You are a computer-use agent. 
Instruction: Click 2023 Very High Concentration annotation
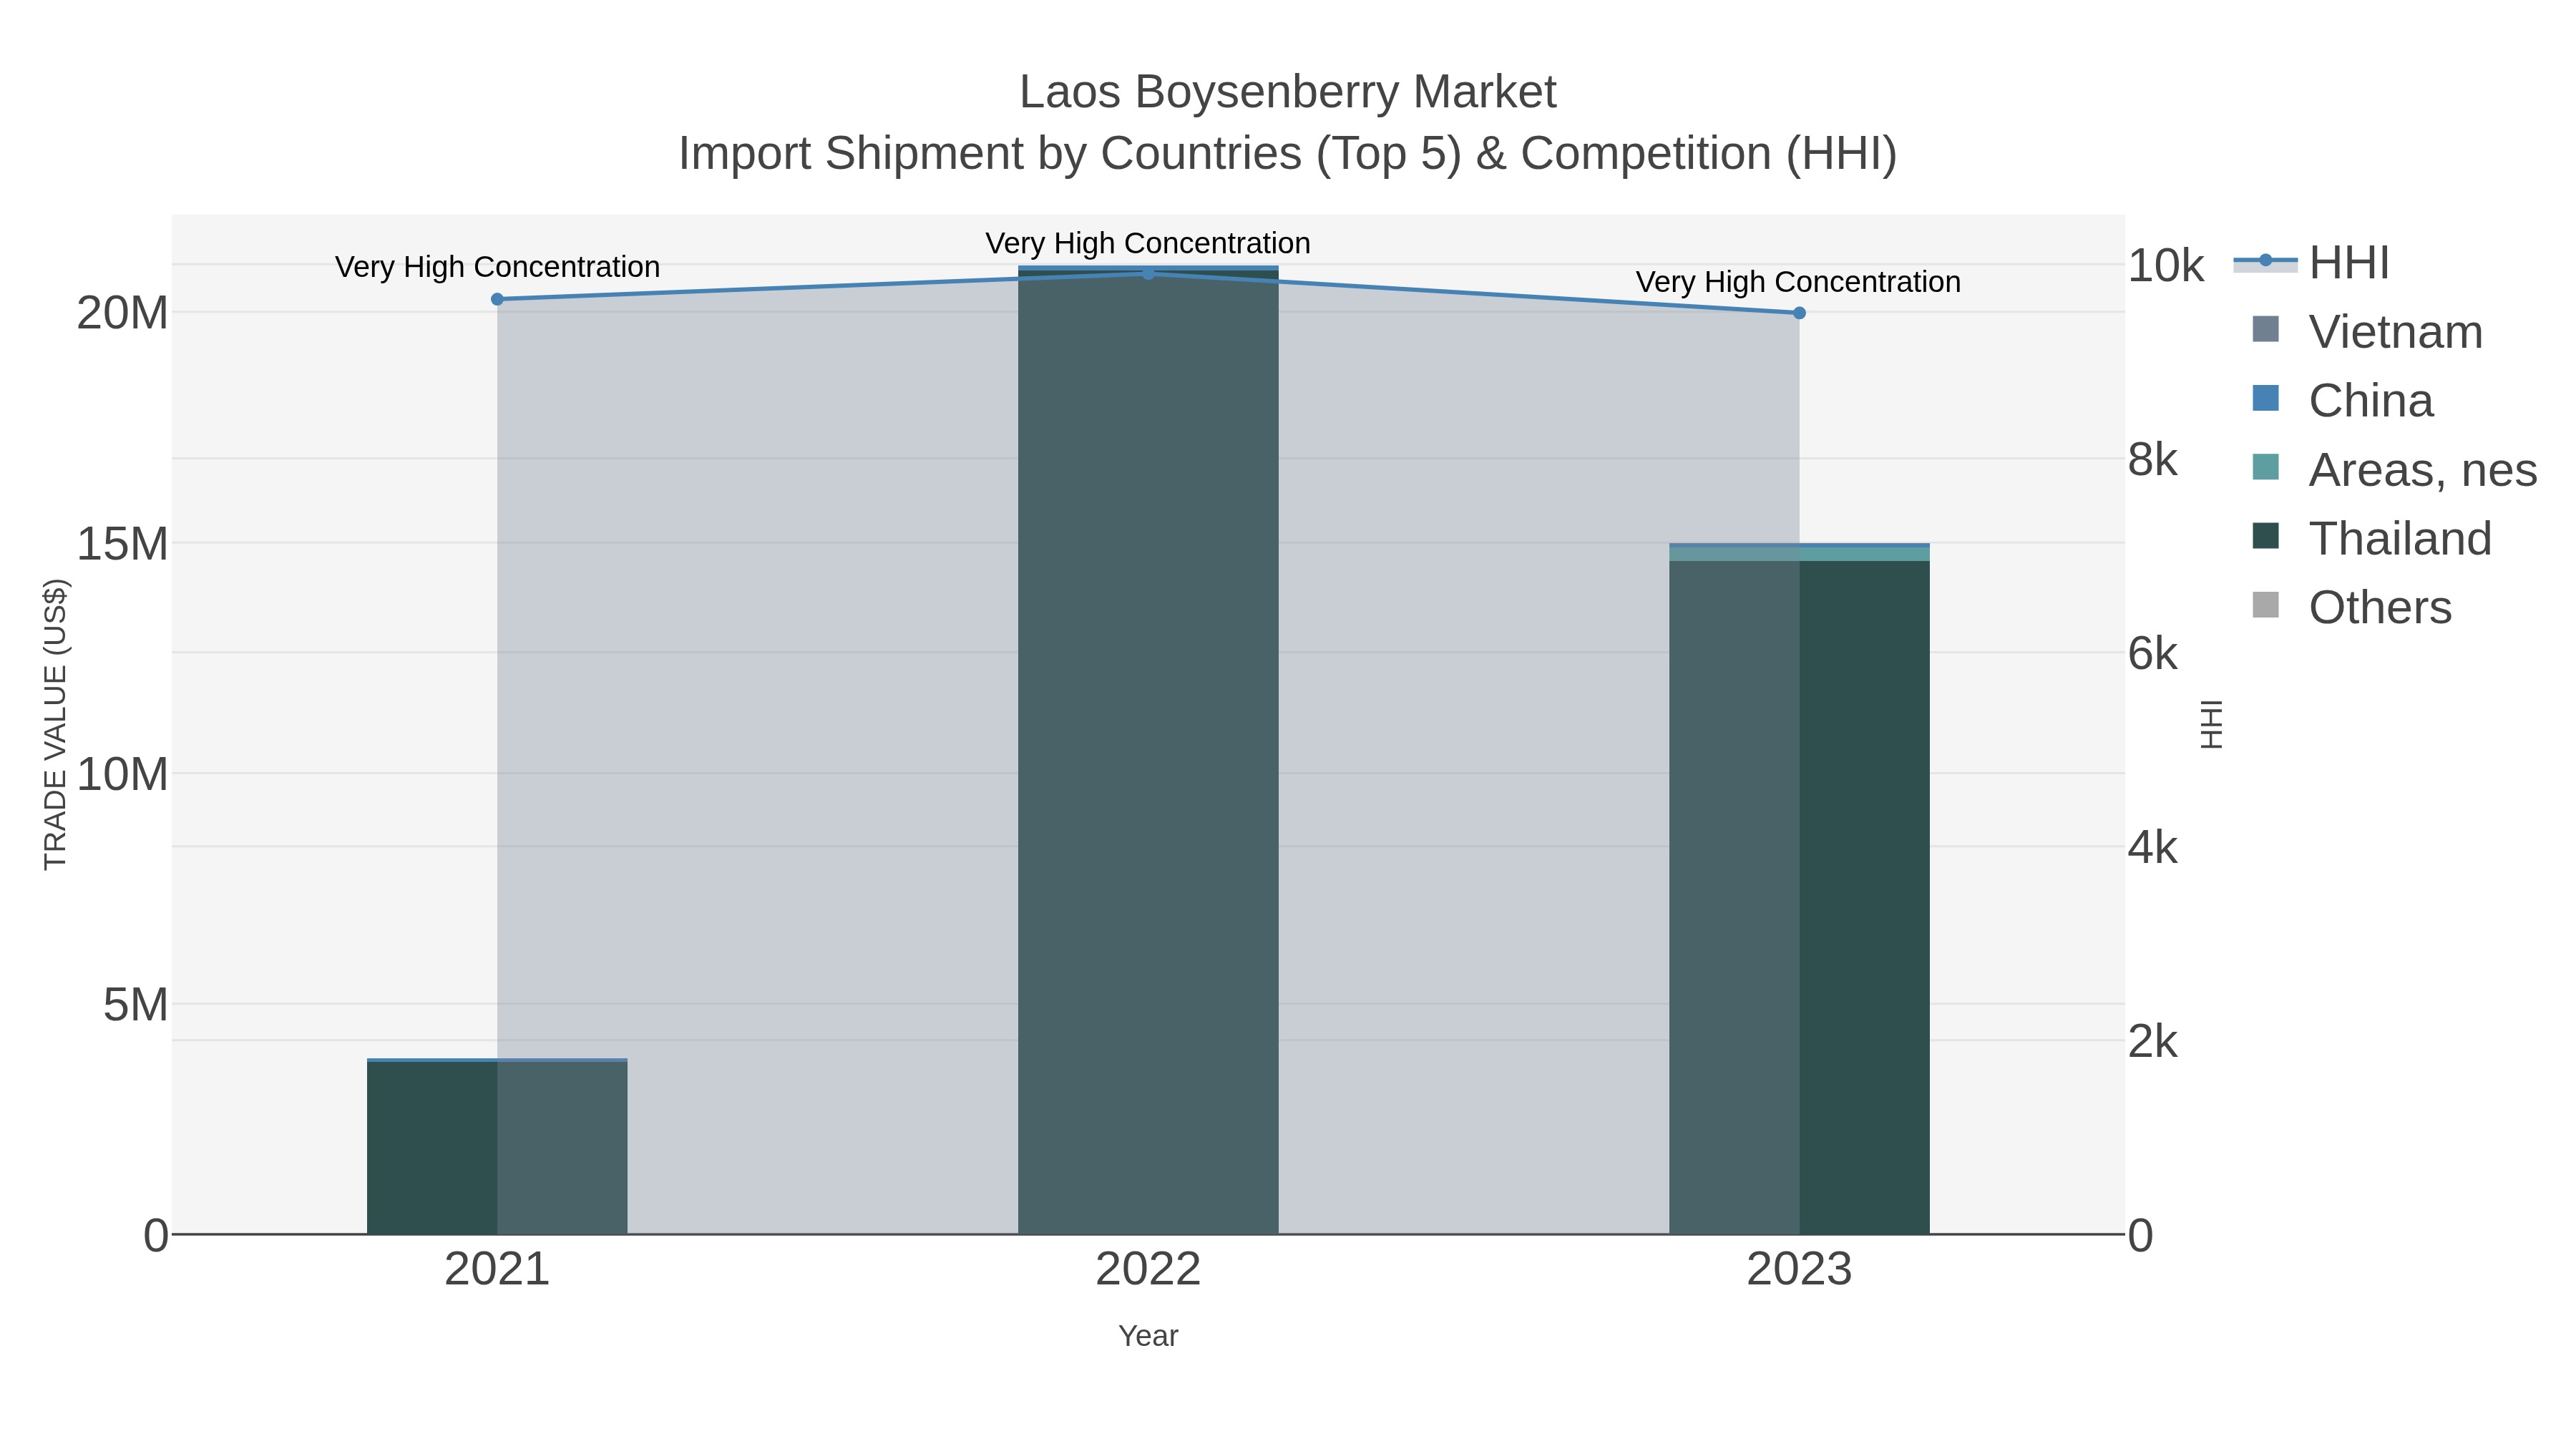[1798, 282]
